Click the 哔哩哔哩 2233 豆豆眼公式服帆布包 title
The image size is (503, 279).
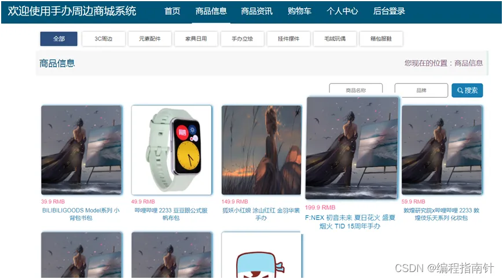click(x=171, y=214)
